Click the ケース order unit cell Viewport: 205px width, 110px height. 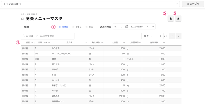point(96,75)
